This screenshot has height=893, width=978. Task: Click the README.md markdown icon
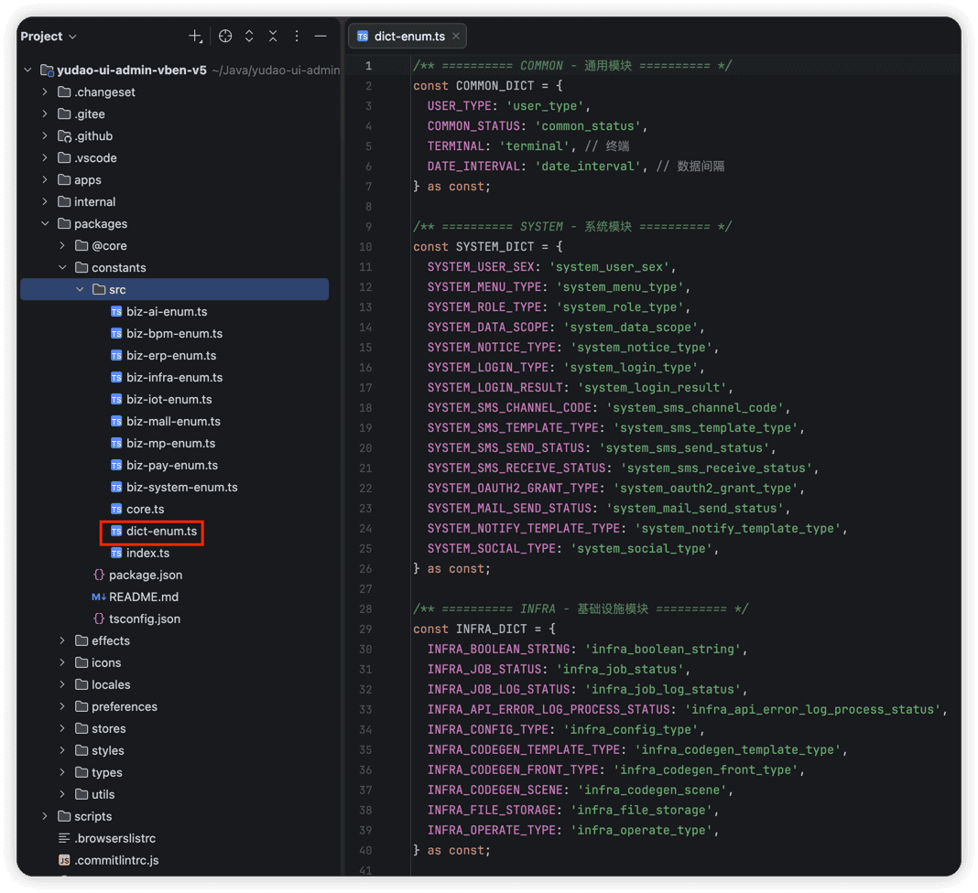tap(99, 597)
